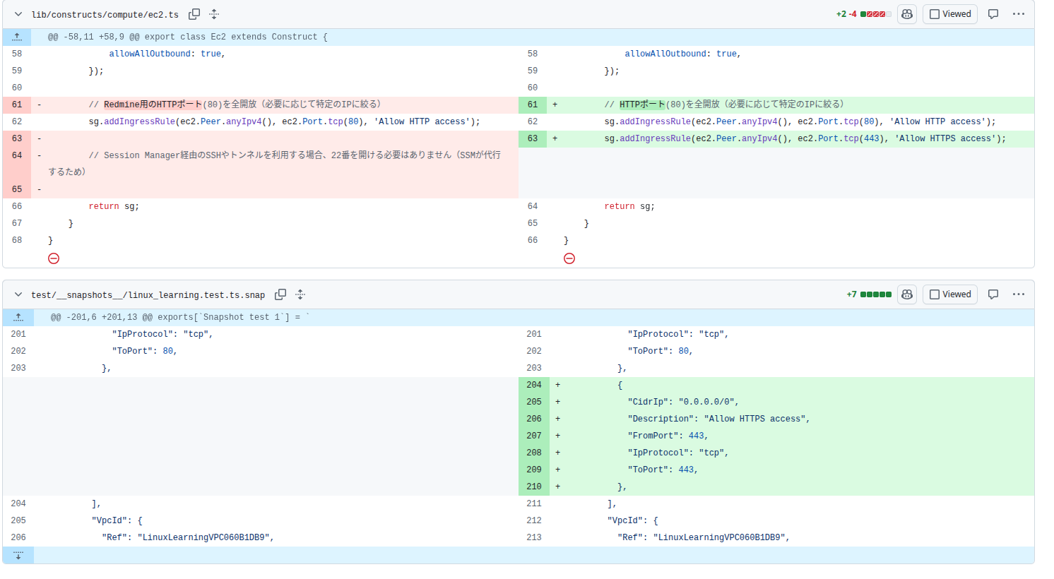Mark the snapshot file as Viewed
This screenshot has height=579, width=1054.
point(950,294)
